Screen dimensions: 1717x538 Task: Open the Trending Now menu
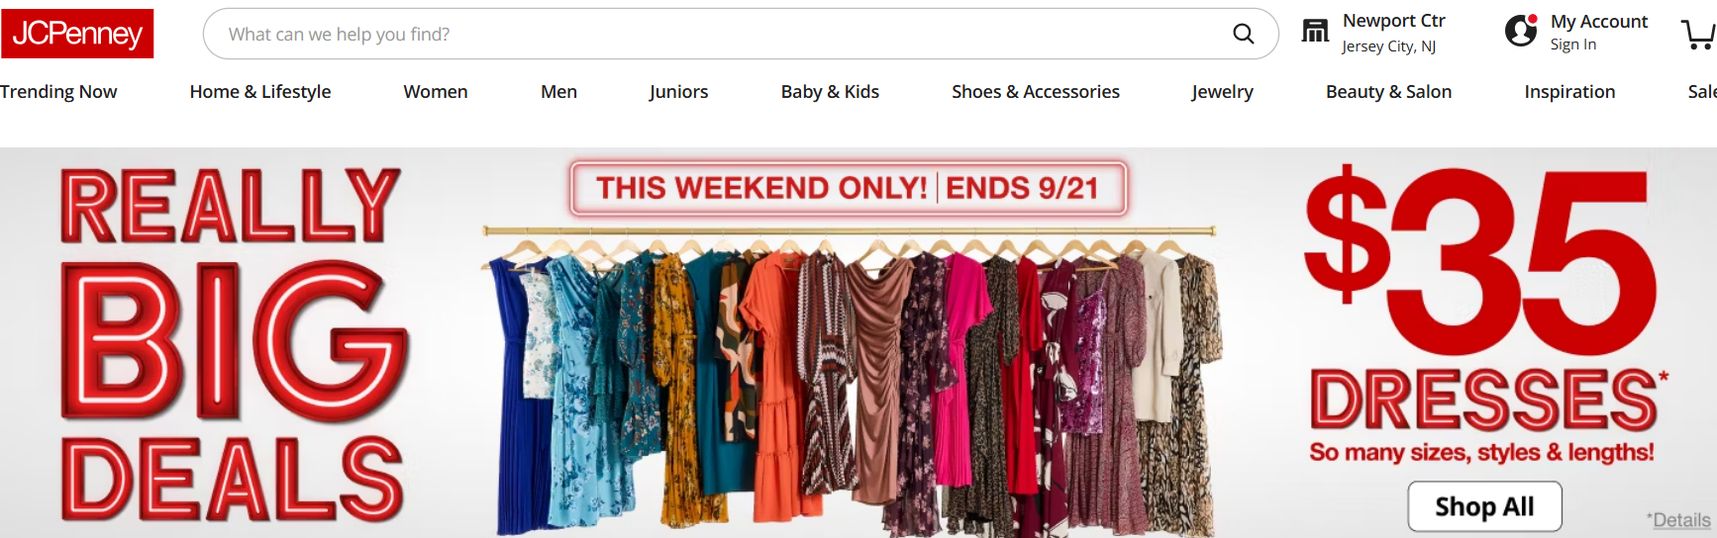58,92
